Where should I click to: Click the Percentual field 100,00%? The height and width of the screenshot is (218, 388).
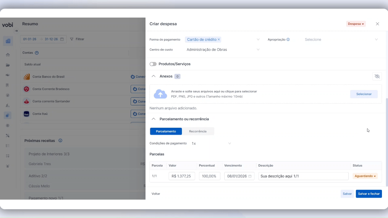pyautogui.click(x=209, y=176)
